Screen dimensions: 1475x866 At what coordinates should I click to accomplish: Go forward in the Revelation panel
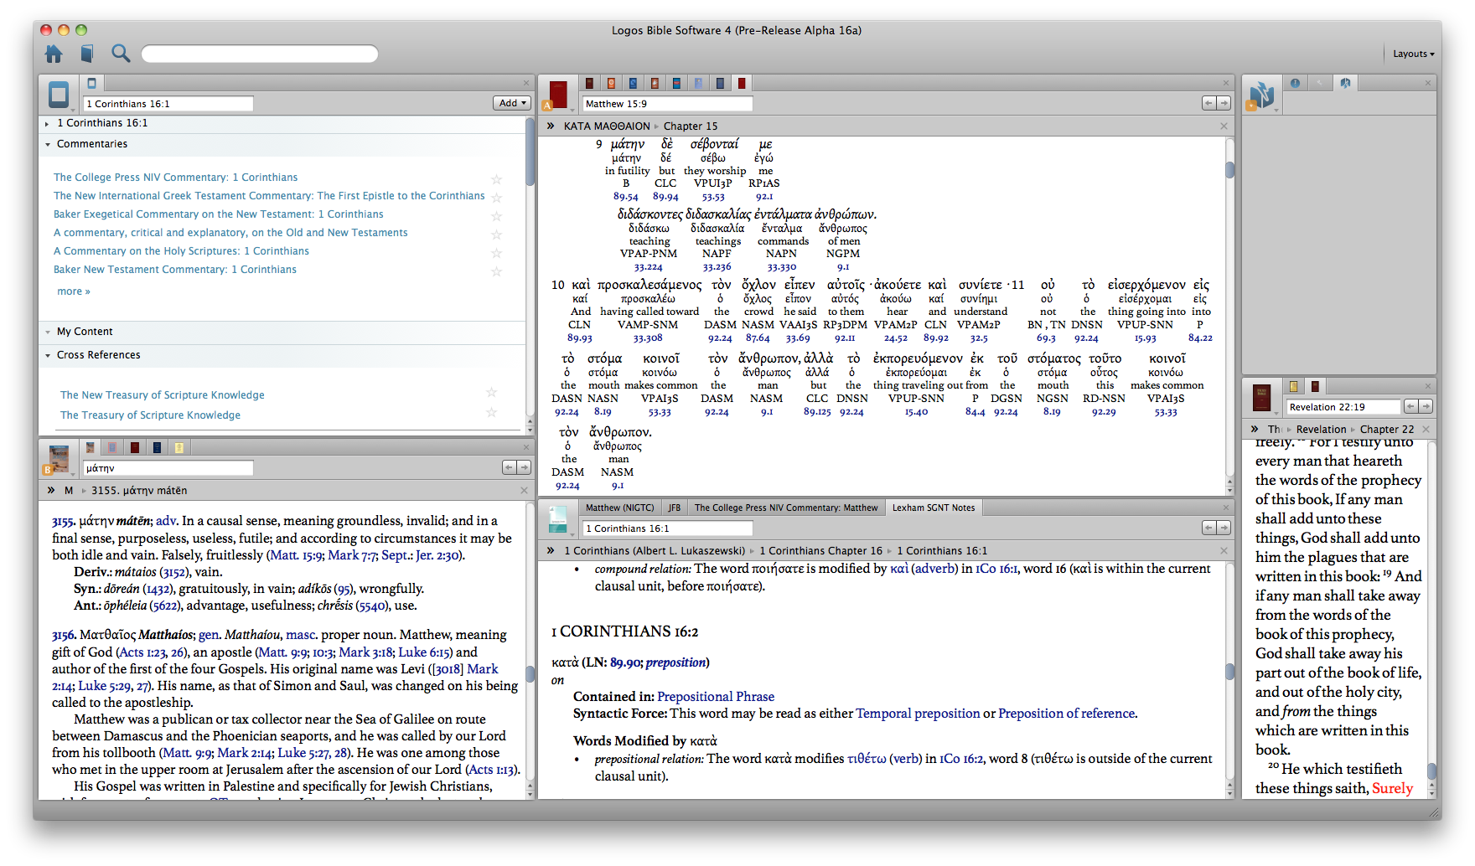(1426, 406)
